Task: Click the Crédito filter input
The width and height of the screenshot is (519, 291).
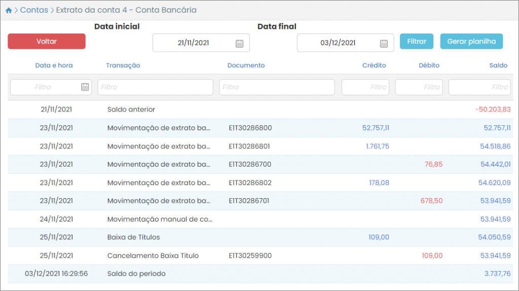Action: pyautogui.click(x=365, y=87)
